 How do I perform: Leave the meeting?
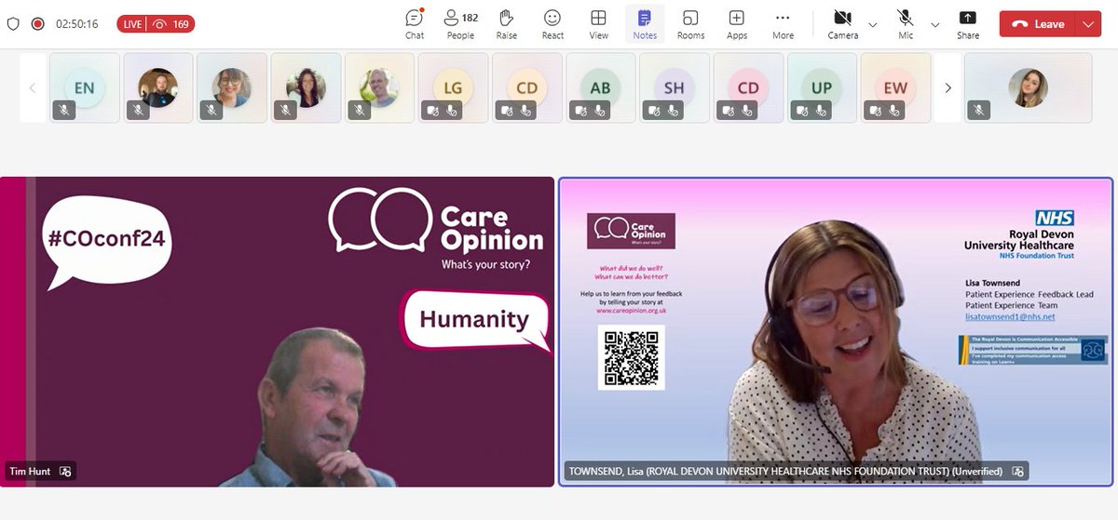1037,24
